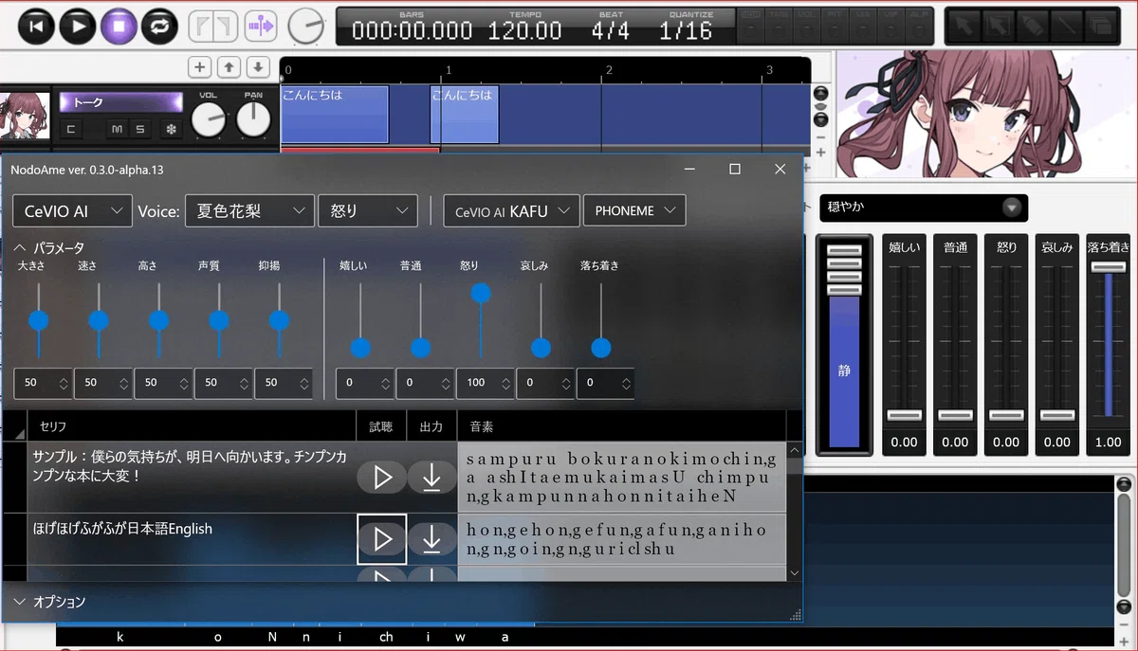The image size is (1138, 651).
Task: Select the トーク track name label
Action: (x=120, y=102)
